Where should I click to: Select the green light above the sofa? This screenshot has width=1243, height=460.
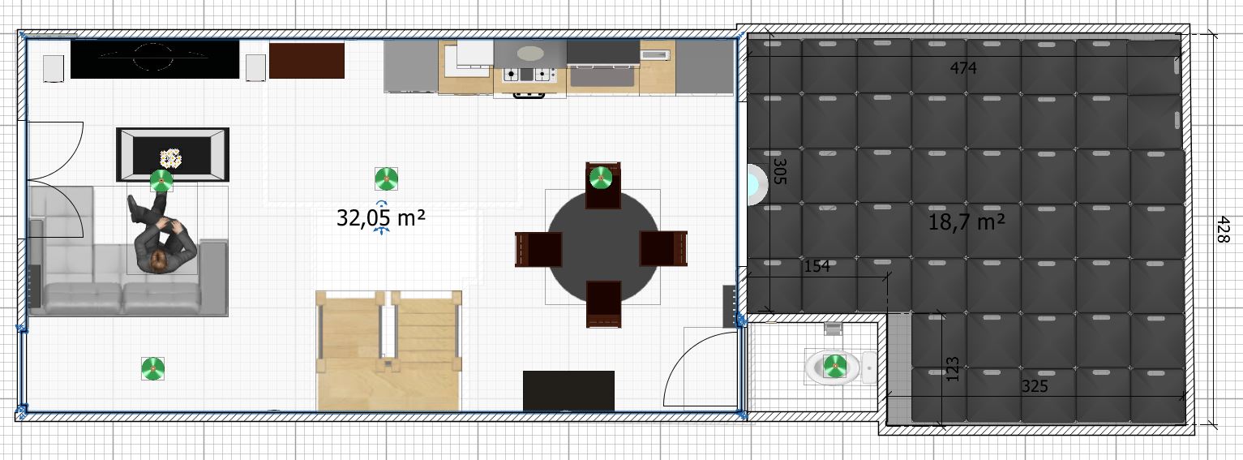coord(162,181)
